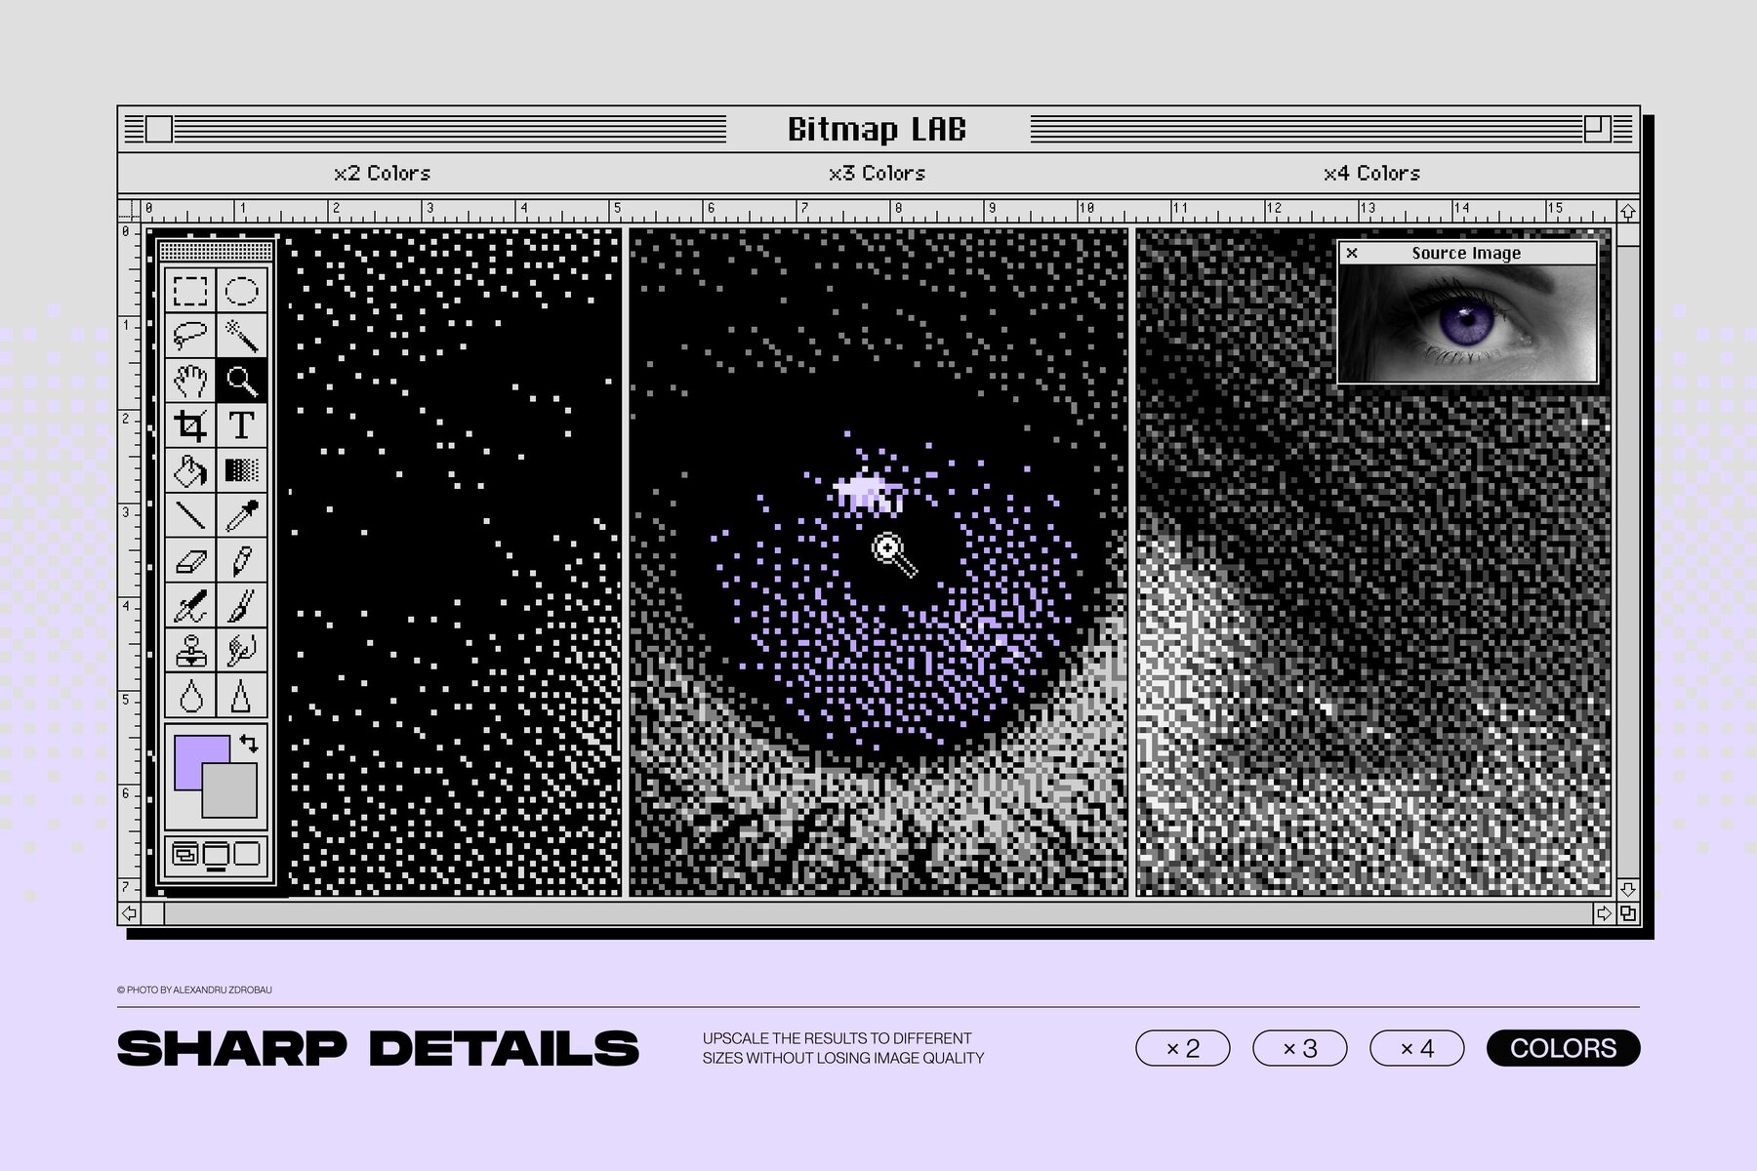Switch to the x4 Colors panel

pyautogui.click(x=1370, y=174)
